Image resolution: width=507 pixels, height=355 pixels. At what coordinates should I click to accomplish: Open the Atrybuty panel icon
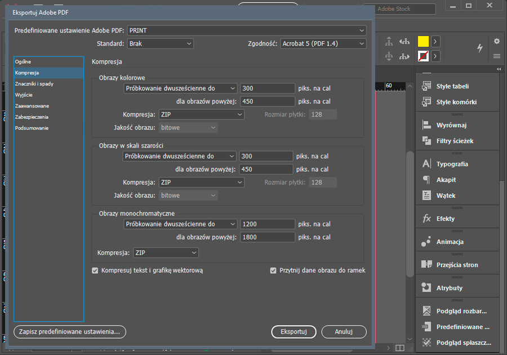(426, 288)
